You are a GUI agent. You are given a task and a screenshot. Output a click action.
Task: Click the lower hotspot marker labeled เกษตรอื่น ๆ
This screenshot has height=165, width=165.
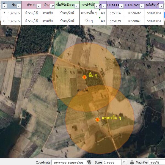click(x=97, y=120)
